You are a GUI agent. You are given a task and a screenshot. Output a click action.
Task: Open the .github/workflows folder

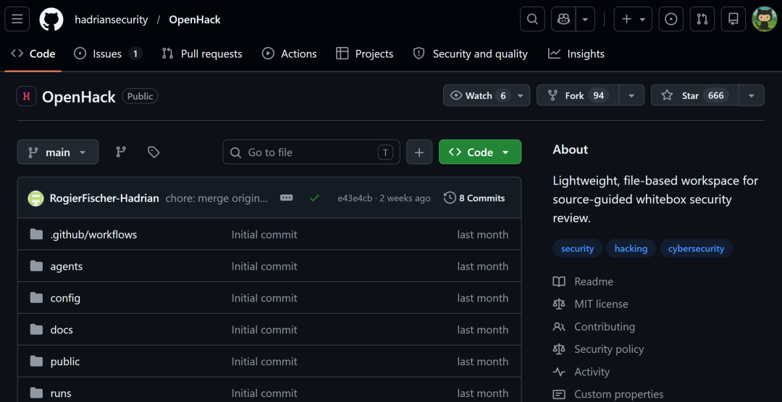click(93, 234)
